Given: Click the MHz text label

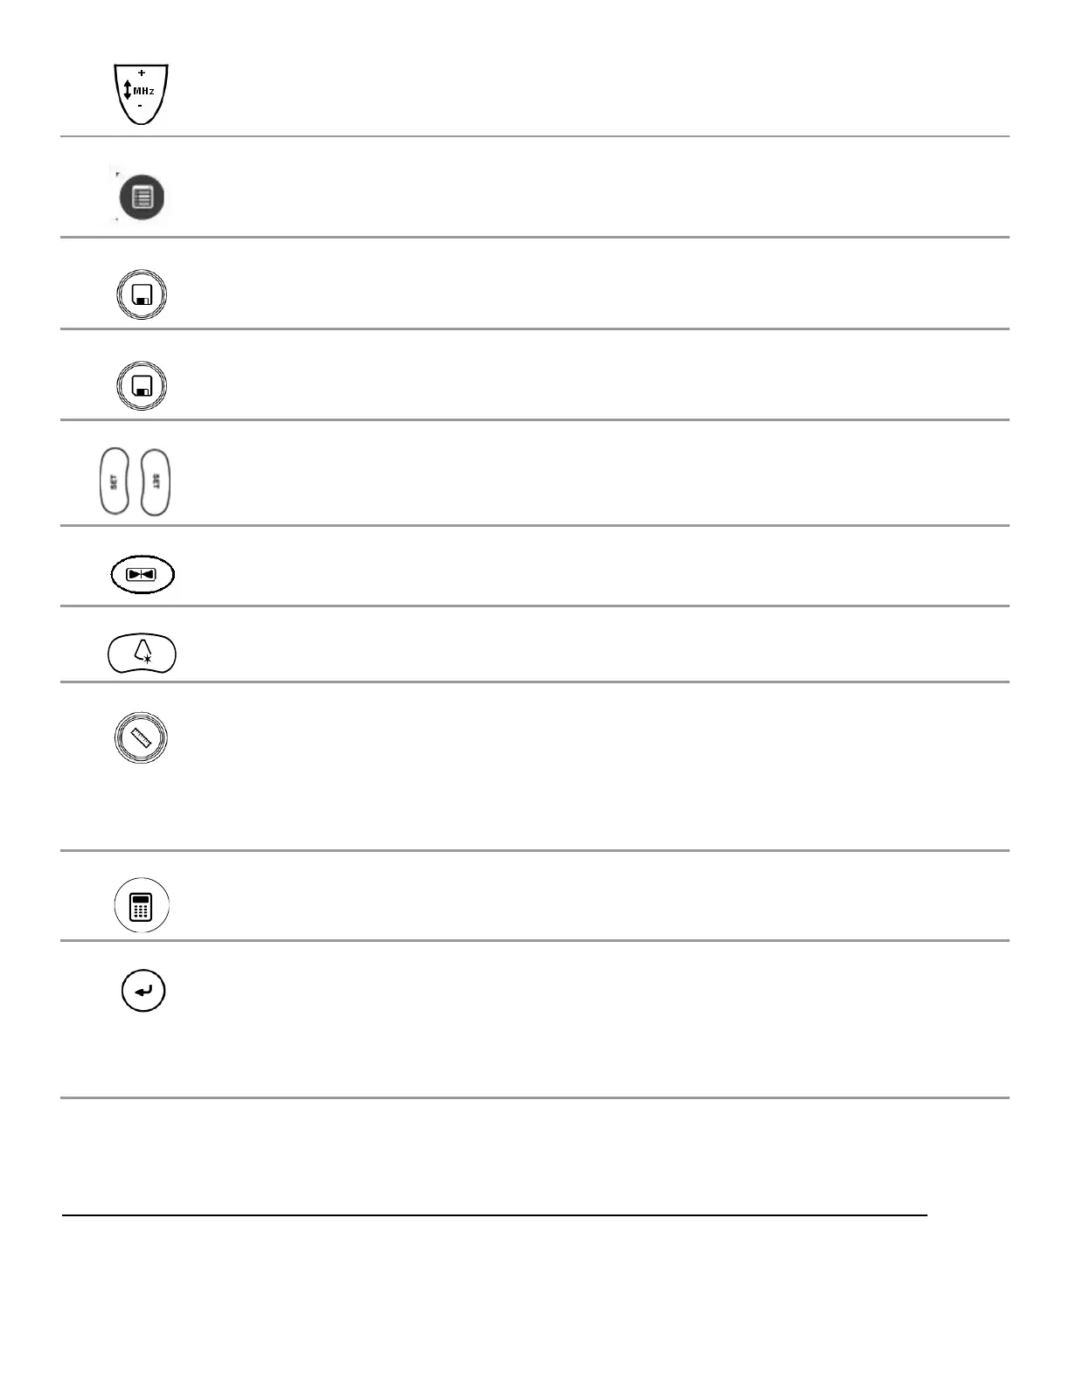Looking at the screenshot, I should click(144, 91).
